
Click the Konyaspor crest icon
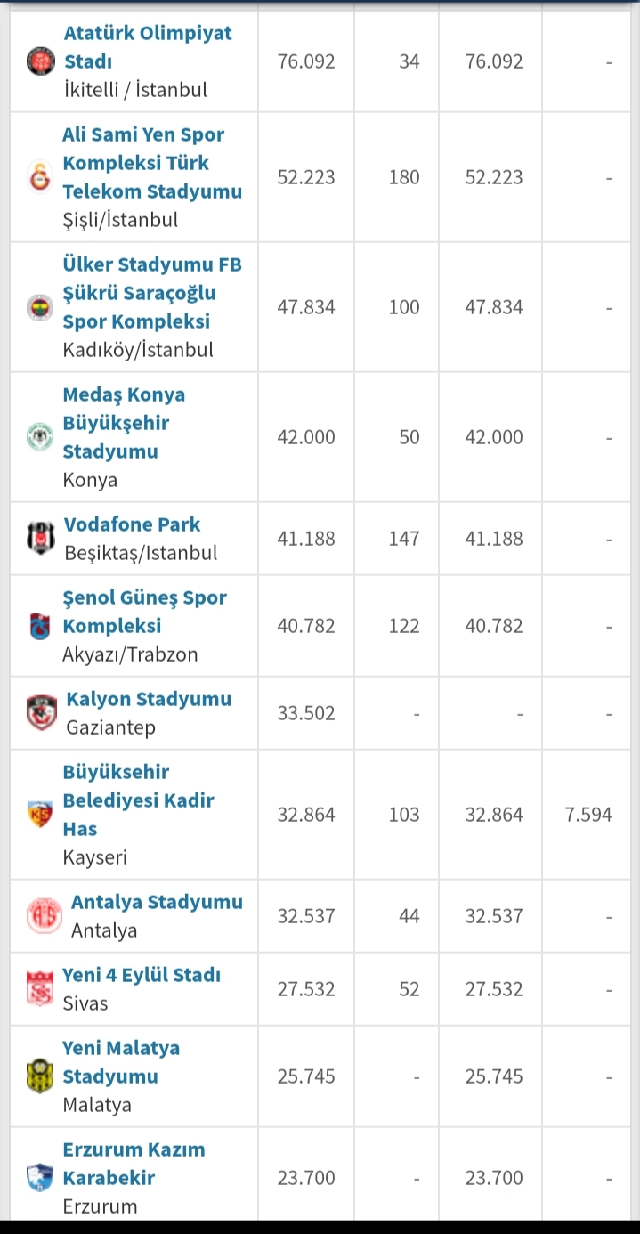(x=40, y=437)
